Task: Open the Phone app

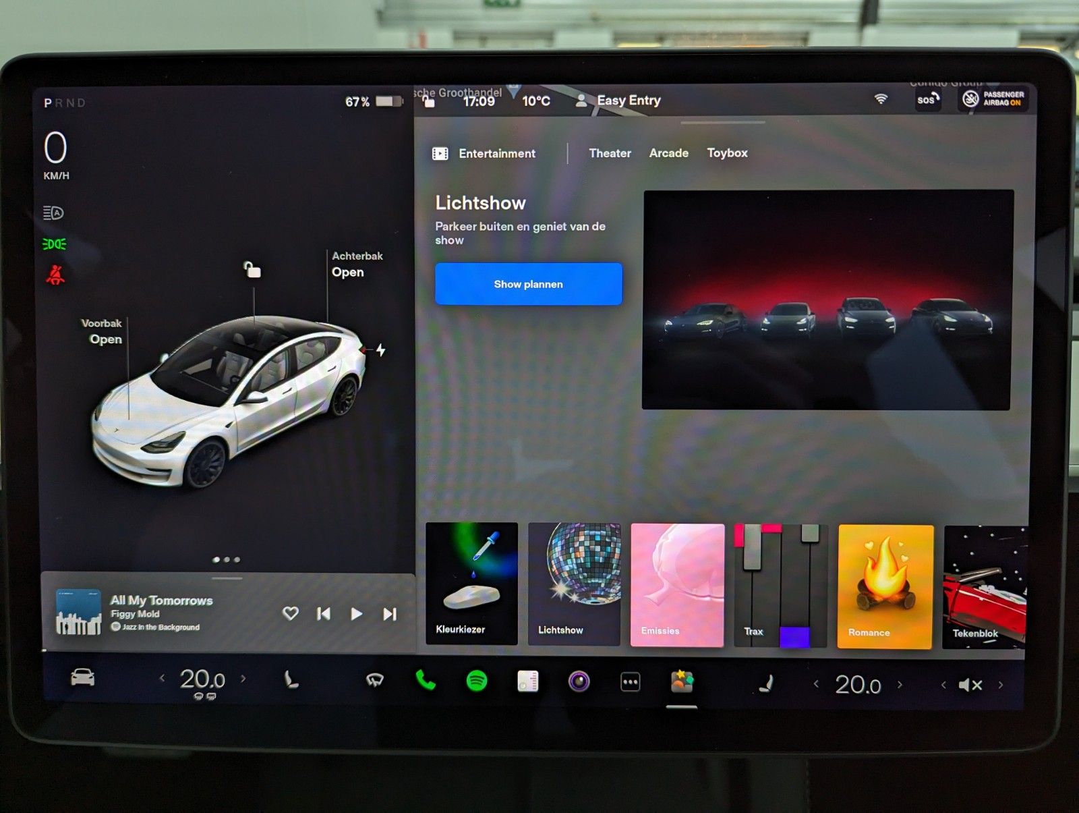Action: (426, 680)
